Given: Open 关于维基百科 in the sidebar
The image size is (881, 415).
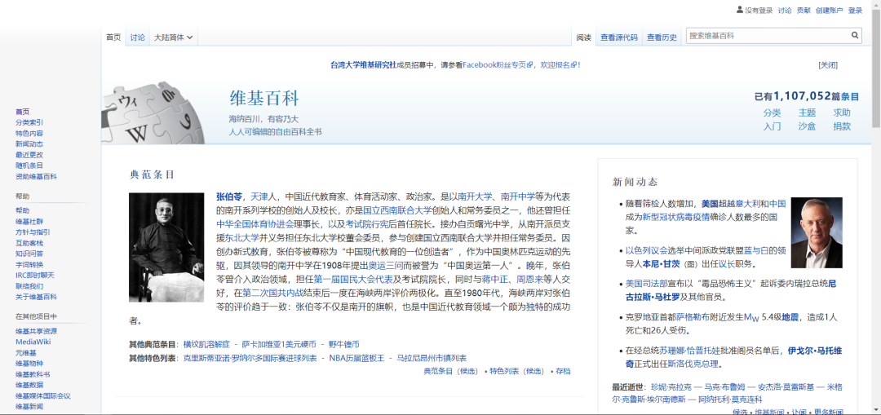Looking at the screenshot, I should [36, 297].
